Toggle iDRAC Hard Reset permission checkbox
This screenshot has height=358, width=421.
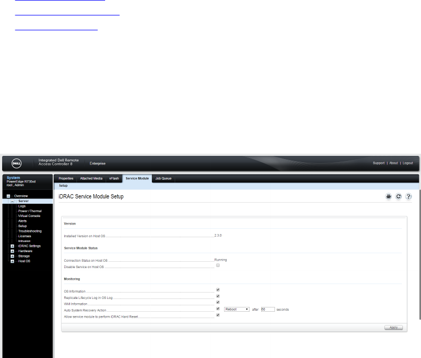tap(218, 315)
